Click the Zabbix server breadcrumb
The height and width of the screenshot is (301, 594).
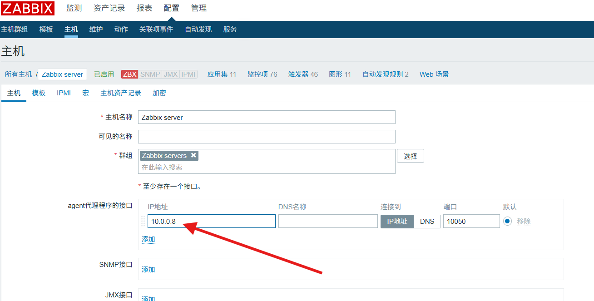coord(63,74)
